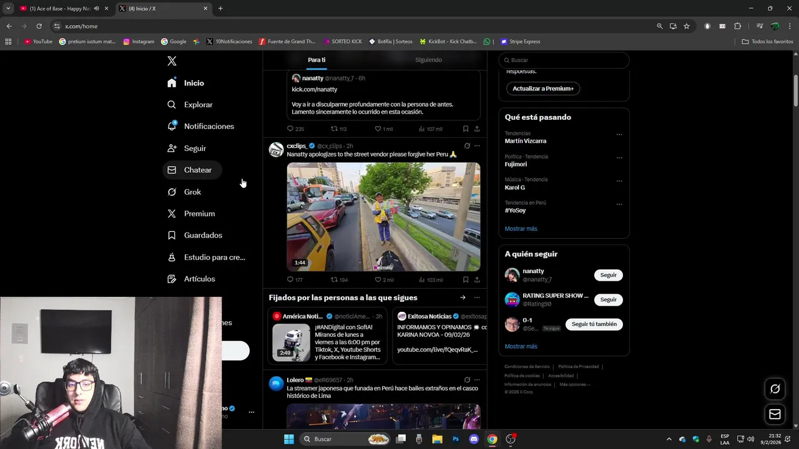Image resolution: width=799 pixels, height=449 pixels.
Task: Open Windows Start menu
Action: [x=288, y=439]
